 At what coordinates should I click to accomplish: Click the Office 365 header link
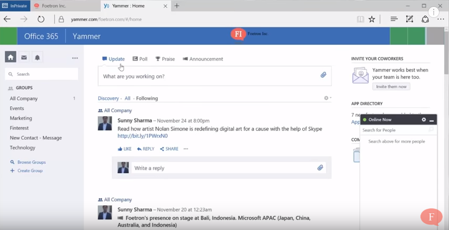pyautogui.click(x=41, y=36)
